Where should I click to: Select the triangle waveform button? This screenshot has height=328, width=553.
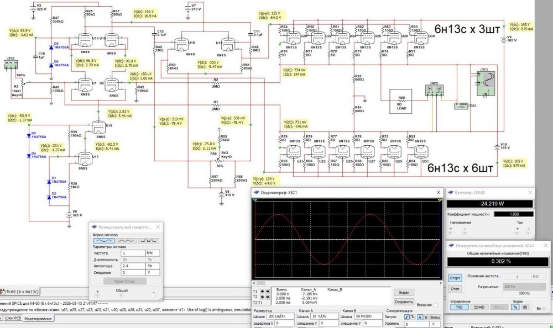(x=126, y=241)
